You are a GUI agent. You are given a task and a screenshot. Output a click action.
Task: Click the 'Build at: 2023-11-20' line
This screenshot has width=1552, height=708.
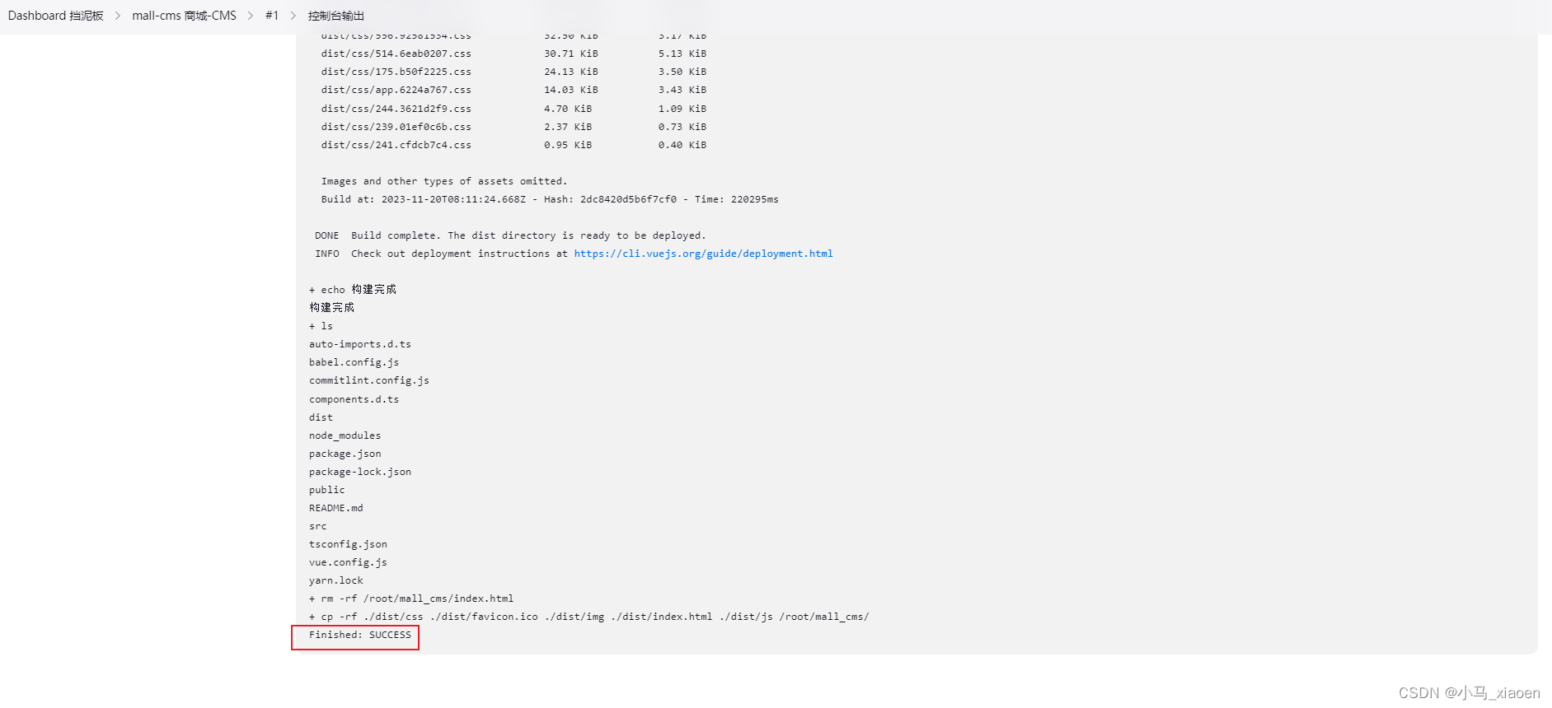tap(550, 199)
